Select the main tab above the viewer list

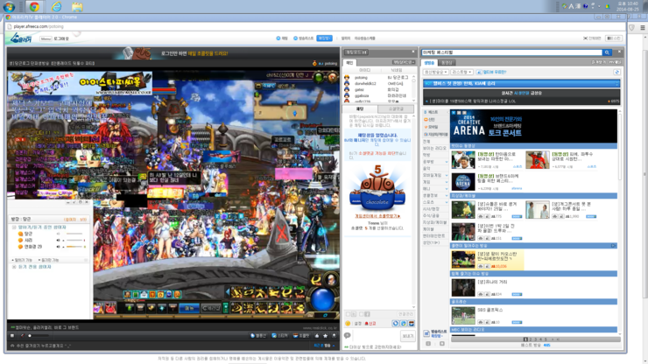[349, 63]
